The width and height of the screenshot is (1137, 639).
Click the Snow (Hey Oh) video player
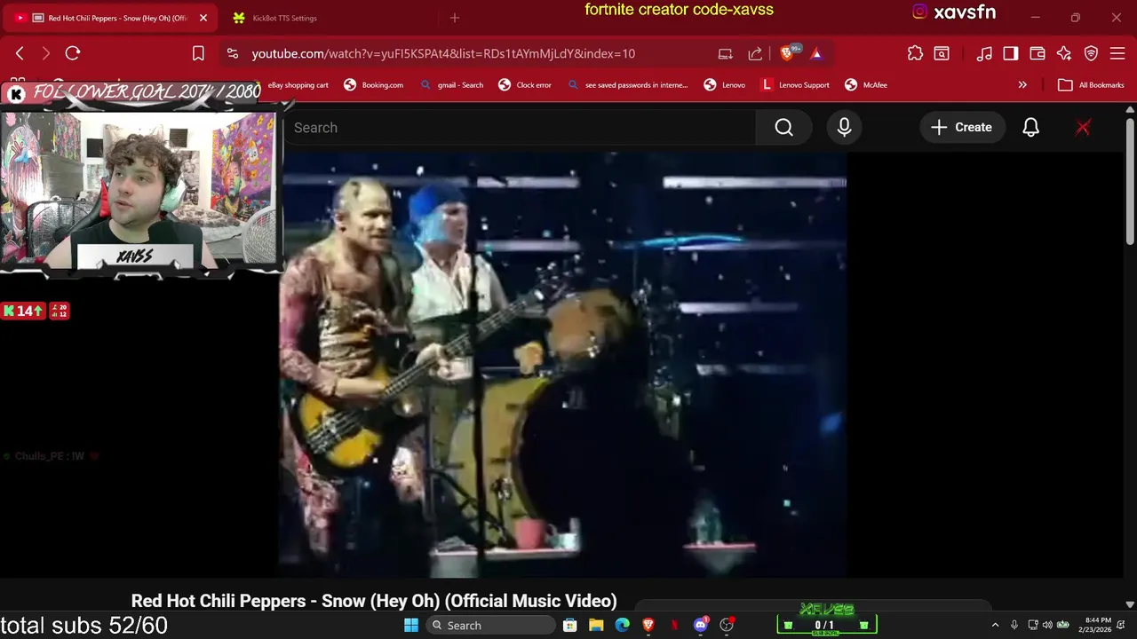(x=564, y=364)
